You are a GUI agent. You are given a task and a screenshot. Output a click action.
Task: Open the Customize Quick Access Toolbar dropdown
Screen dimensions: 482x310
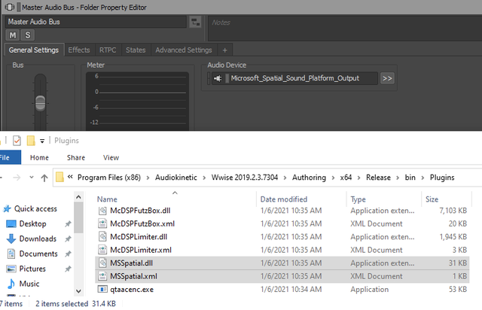tap(42, 141)
